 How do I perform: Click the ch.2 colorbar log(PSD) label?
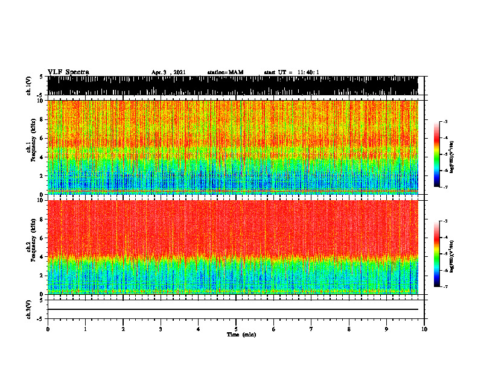click(x=452, y=256)
